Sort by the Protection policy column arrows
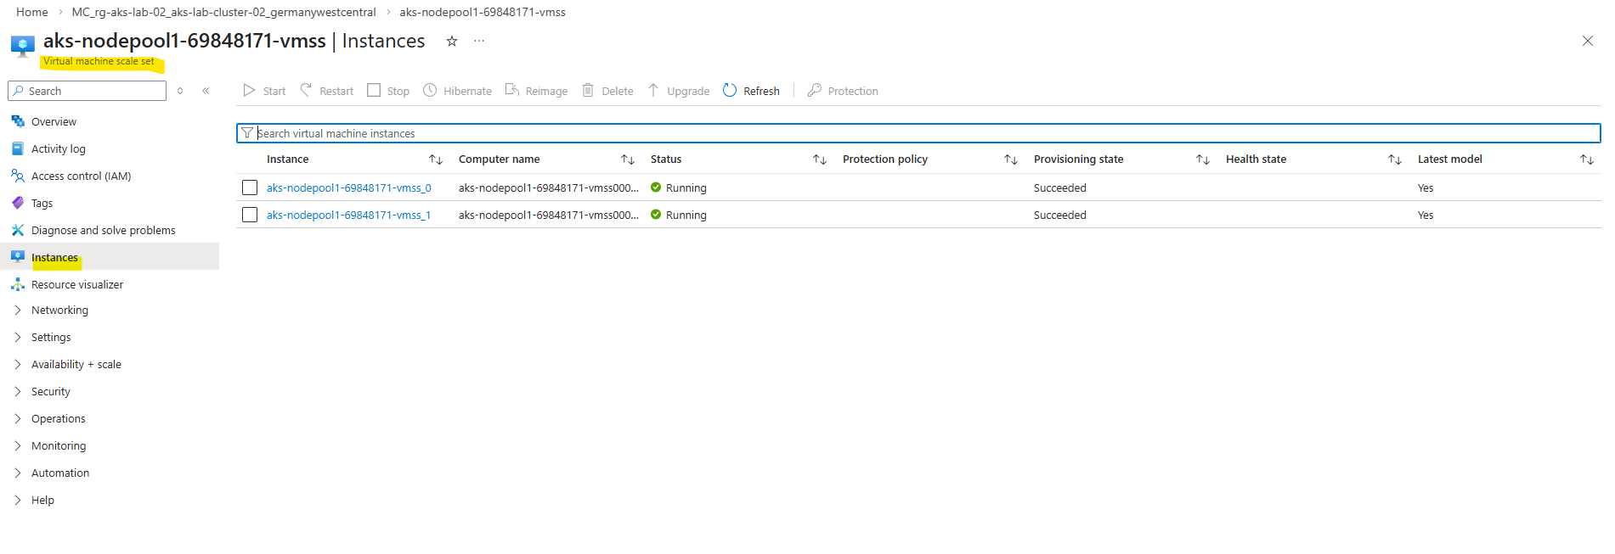The height and width of the screenshot is (554, 1615). tap(1011, 159)
